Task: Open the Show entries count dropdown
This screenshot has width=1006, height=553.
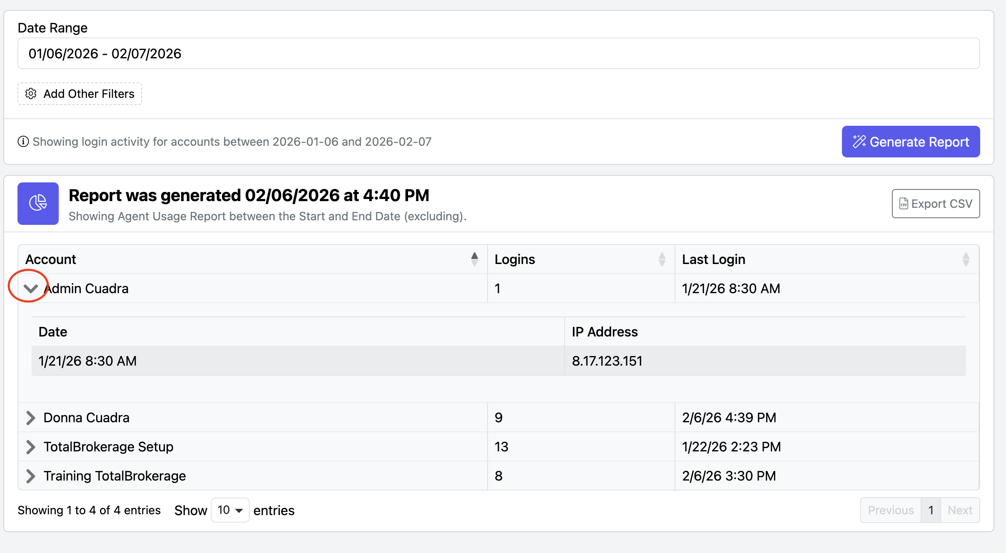Action: (x=230, y=510)
